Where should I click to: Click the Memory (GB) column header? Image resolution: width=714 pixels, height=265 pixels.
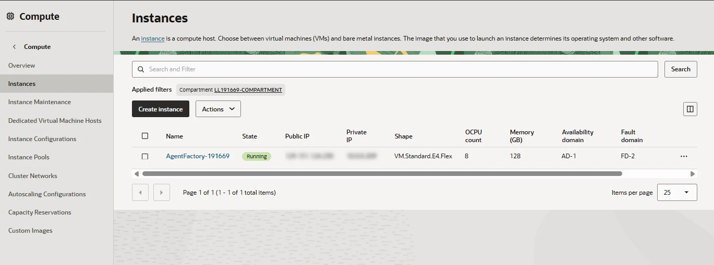[522, 136]
